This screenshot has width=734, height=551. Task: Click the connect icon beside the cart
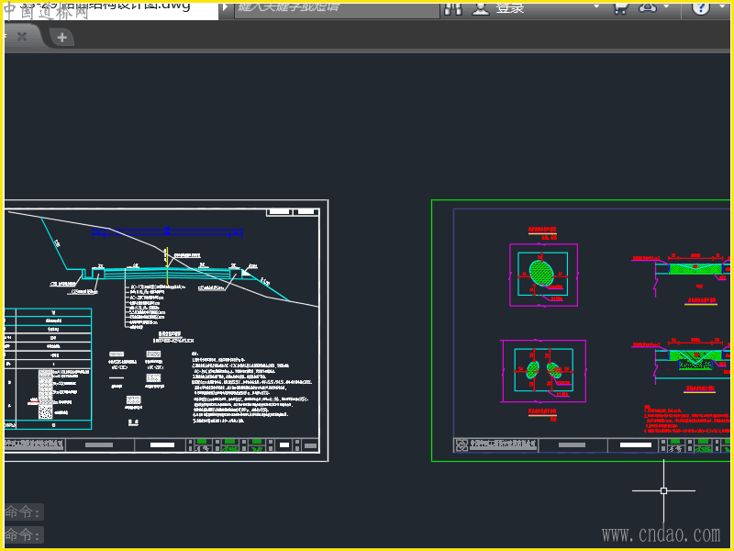pos(648,7)
